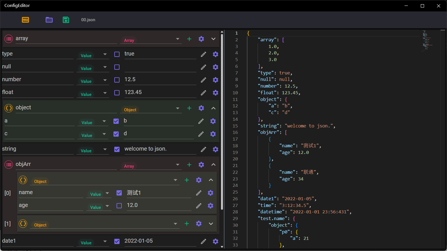Open the Array type dropdown for objArr
Viewport: 447px width, 251px height.
click(x=178, y=165)
